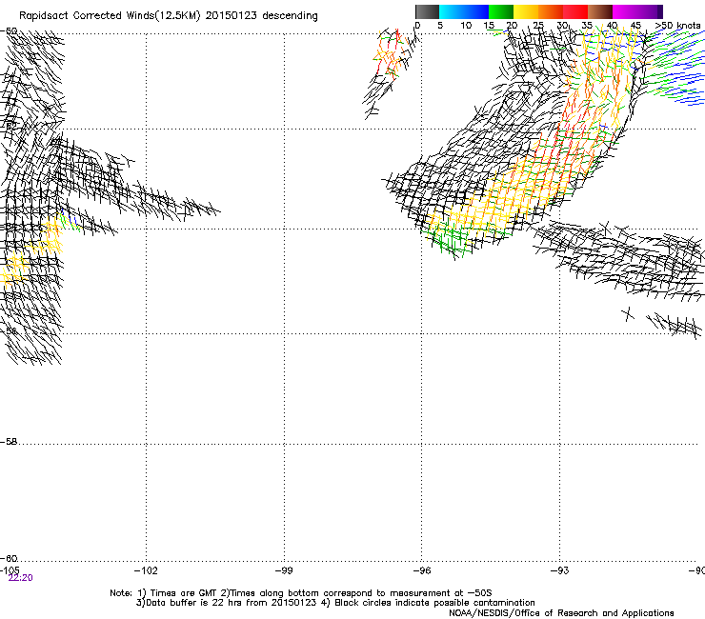Click the '-102' longitude axis label
705x619 pixels.
[x=146, y=570]
